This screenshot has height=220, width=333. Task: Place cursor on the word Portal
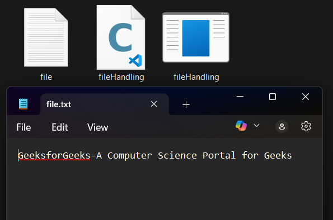click(219, 156)
